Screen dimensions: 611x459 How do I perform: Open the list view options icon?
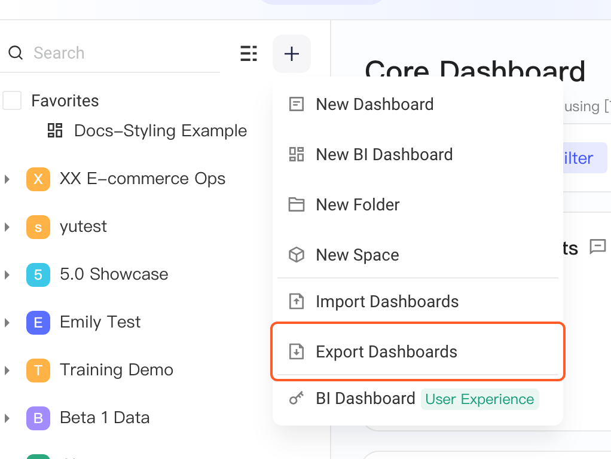point(249,53)
